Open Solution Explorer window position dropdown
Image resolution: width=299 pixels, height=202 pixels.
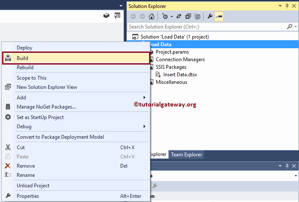tap(280, 6)
